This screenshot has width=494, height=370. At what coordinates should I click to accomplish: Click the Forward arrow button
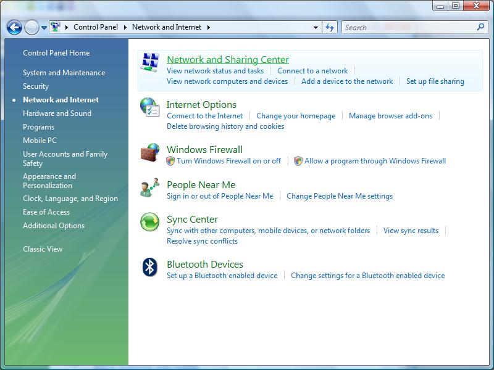point(31,27)
